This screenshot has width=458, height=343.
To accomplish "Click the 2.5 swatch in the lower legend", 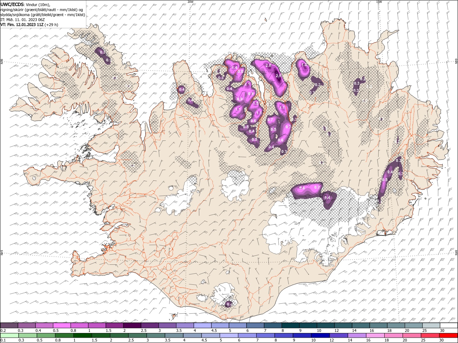I will (138, 335).
